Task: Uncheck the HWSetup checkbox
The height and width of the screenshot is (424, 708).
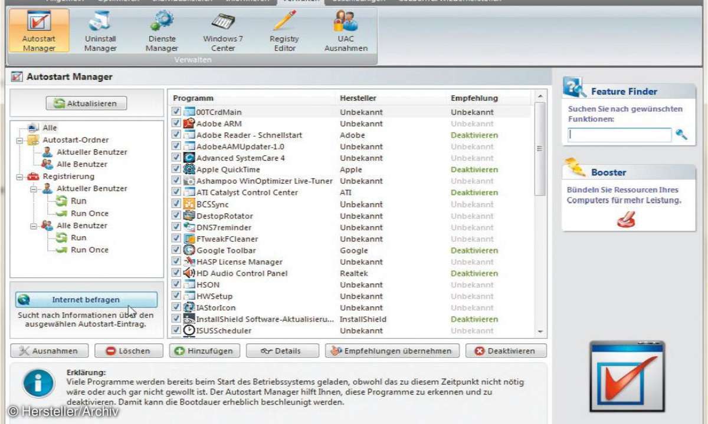Action: pos(176,296)
